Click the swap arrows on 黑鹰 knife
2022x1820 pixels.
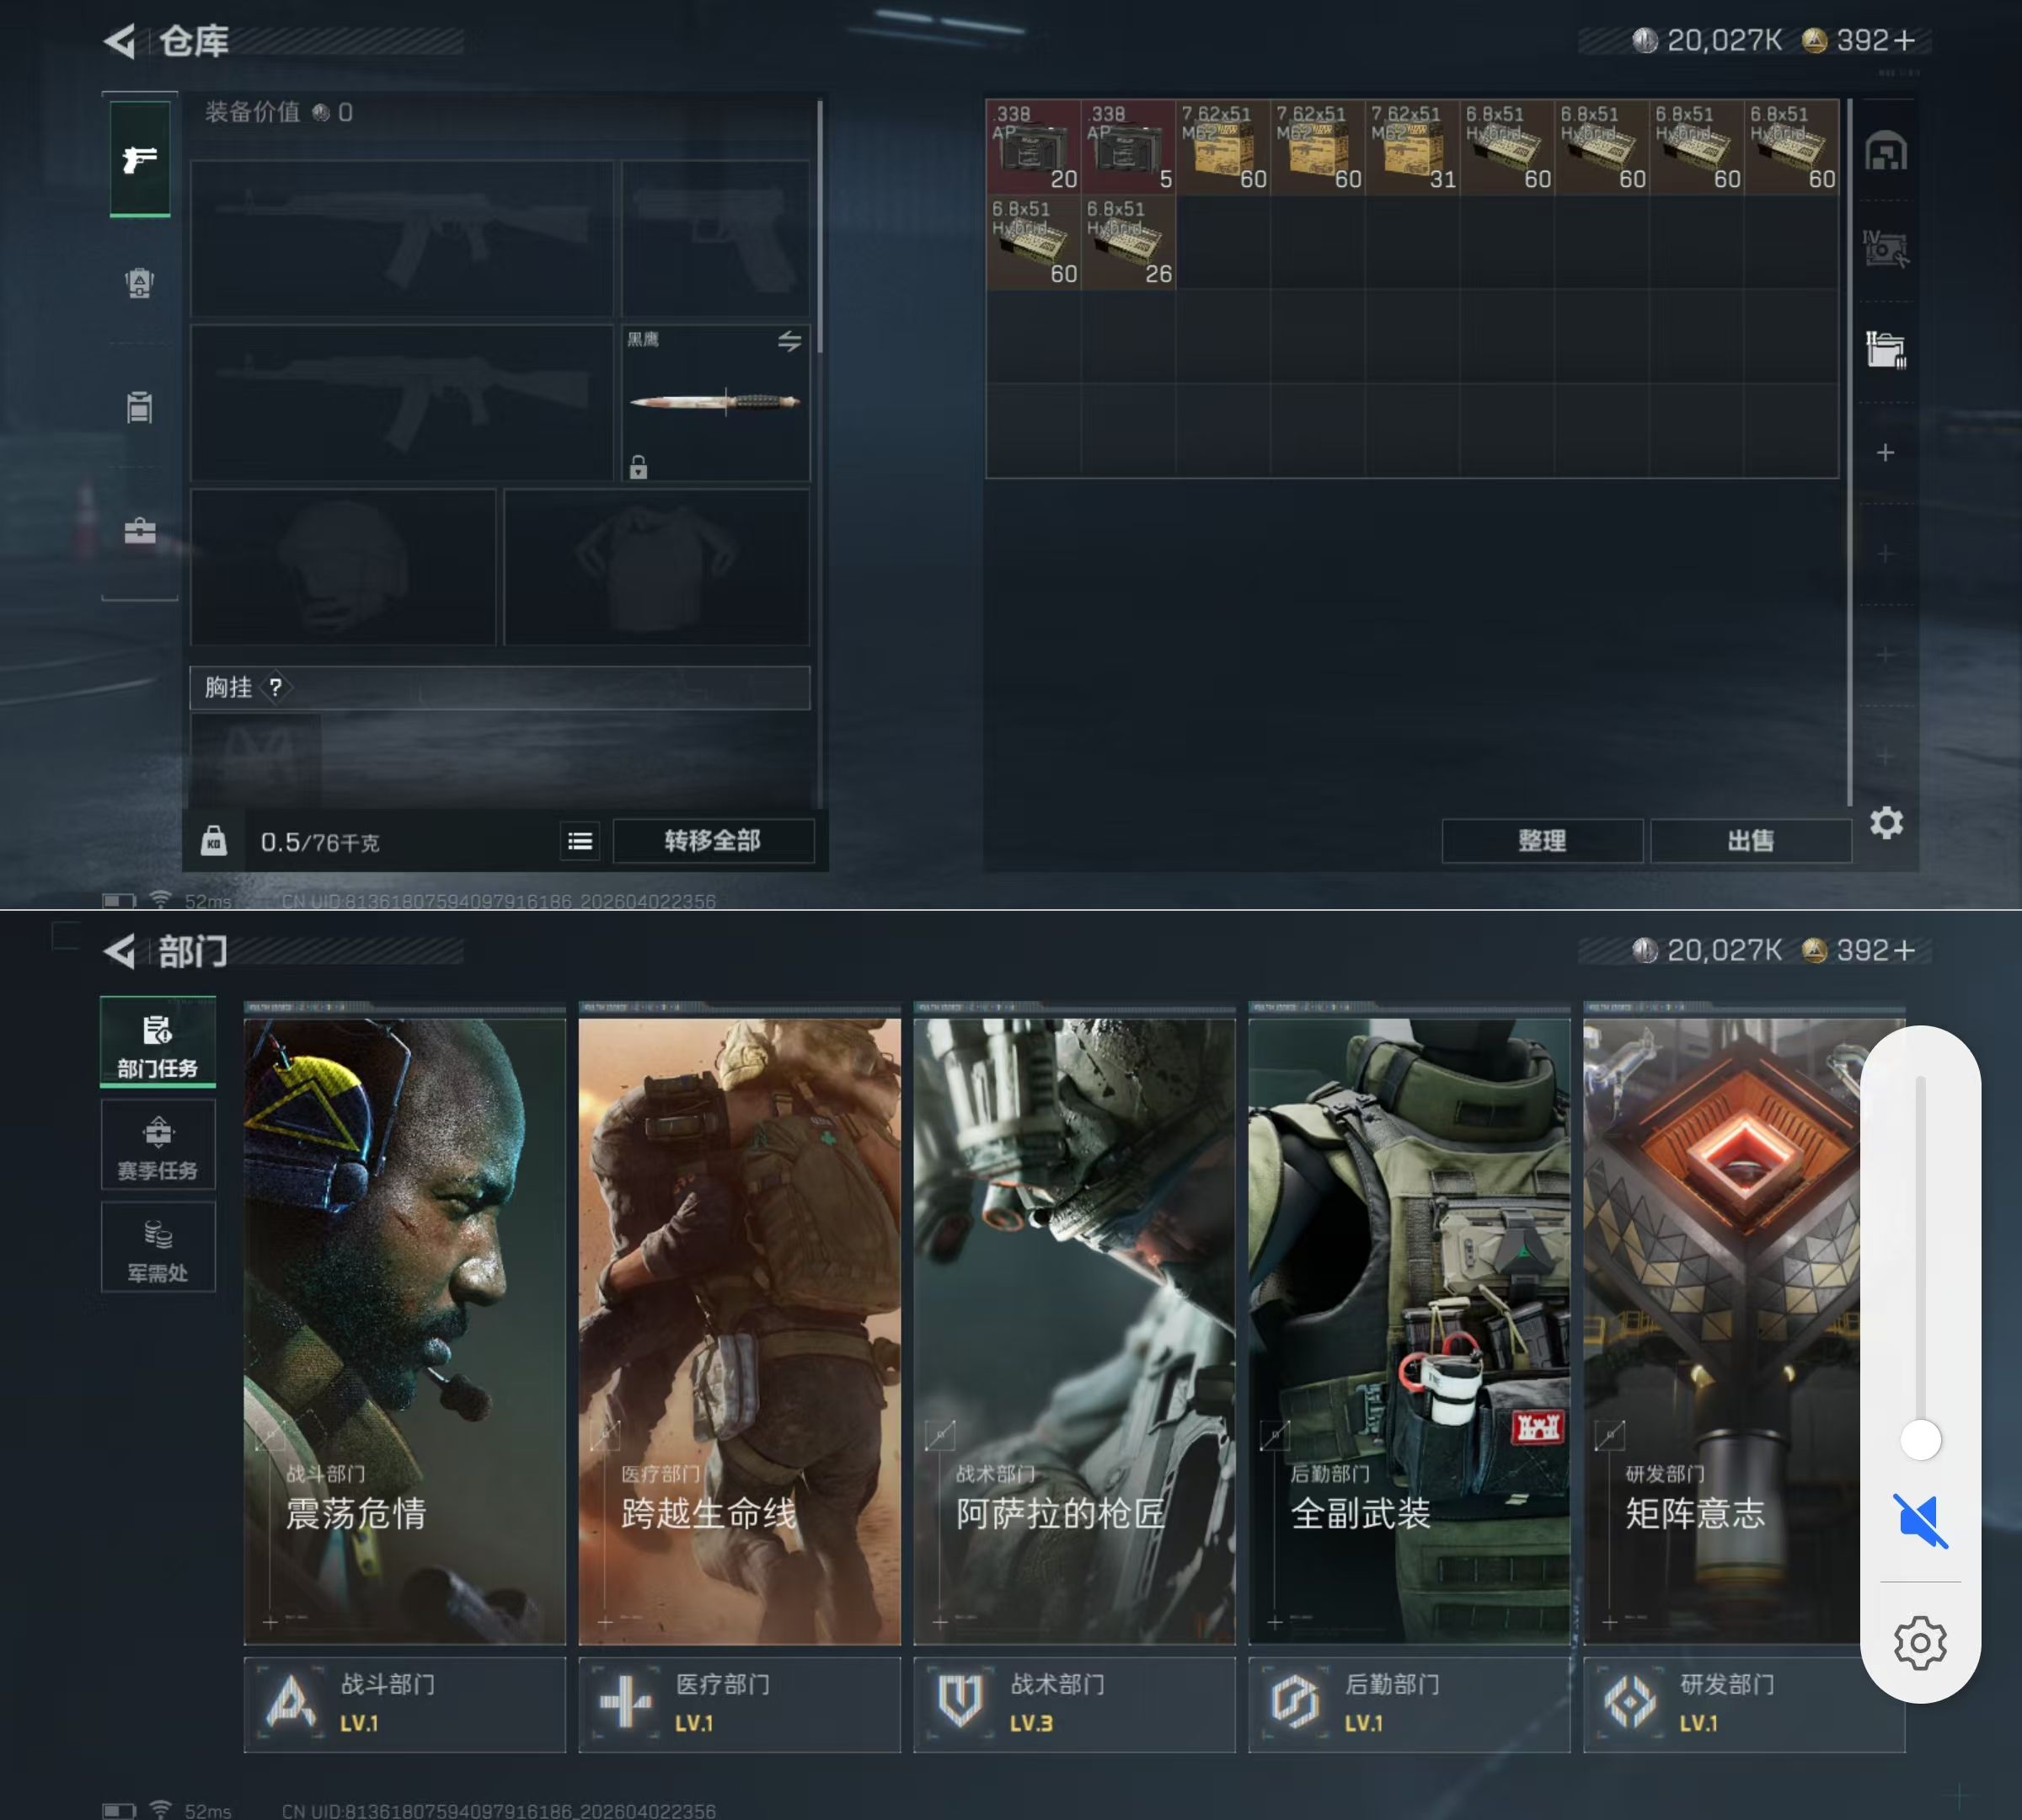point(789,341)
